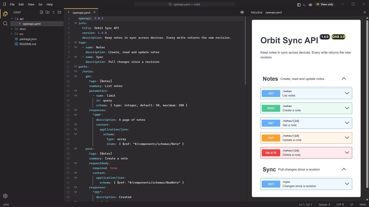This screenshot has height=207, width=369.
Task: Close the Preview panel
Action: 365,12
